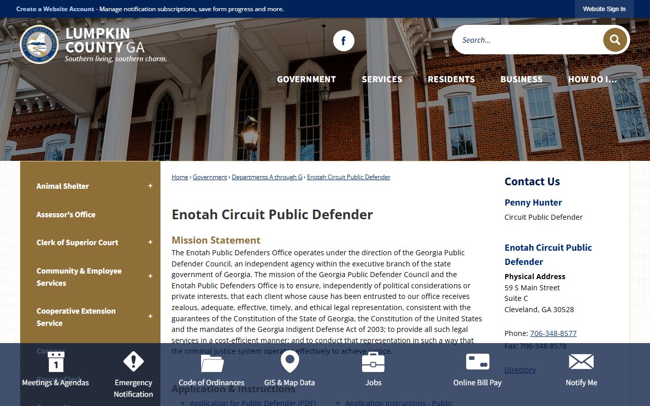This screenshot has width=650, height=406.
Task: Open the Services menu
Action: click(382, 79)
